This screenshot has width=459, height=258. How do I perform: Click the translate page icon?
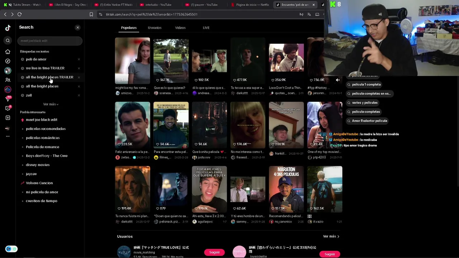[x=309, y=14]
